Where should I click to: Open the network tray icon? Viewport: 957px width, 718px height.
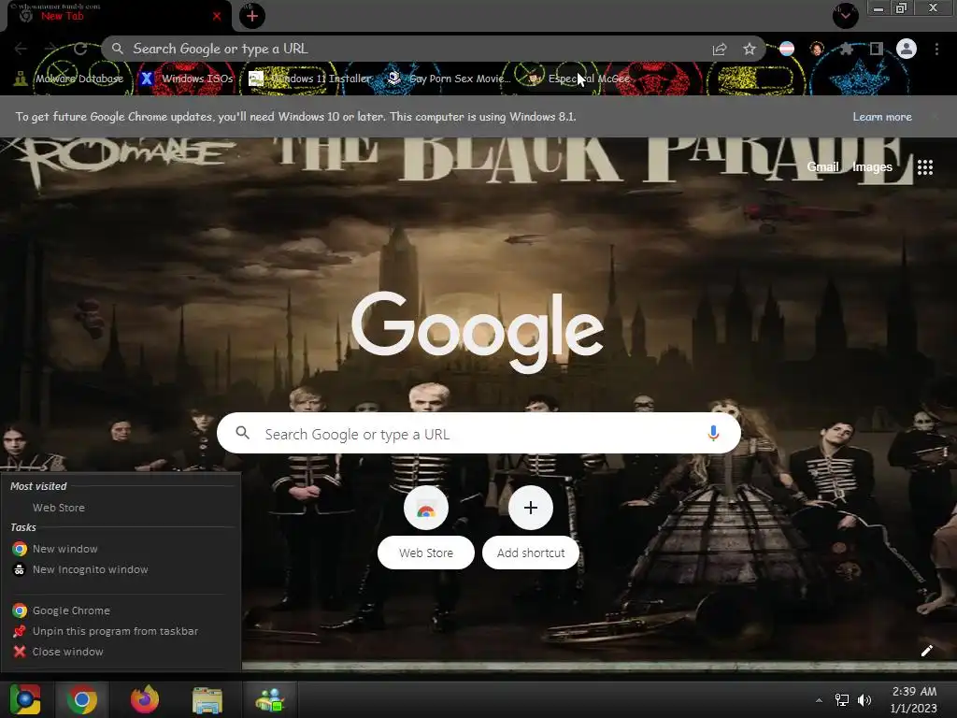(x=842, y=700)
